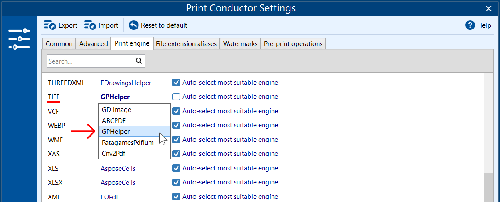This screenshot has height=202, width=500.
Task: Click the magnifier icon in the search box
Action: pyautogui.click(x=139, y=61)
